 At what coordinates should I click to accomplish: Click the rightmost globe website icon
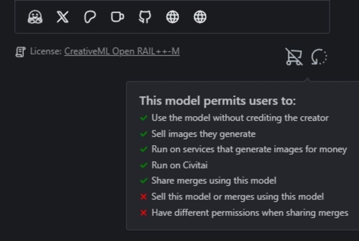coord(200,17)
